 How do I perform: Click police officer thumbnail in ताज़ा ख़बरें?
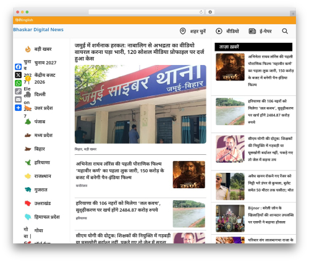pos(230,186)
